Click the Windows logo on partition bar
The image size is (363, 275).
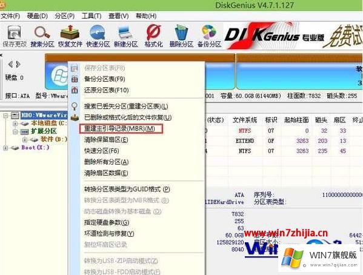(60, 75)
